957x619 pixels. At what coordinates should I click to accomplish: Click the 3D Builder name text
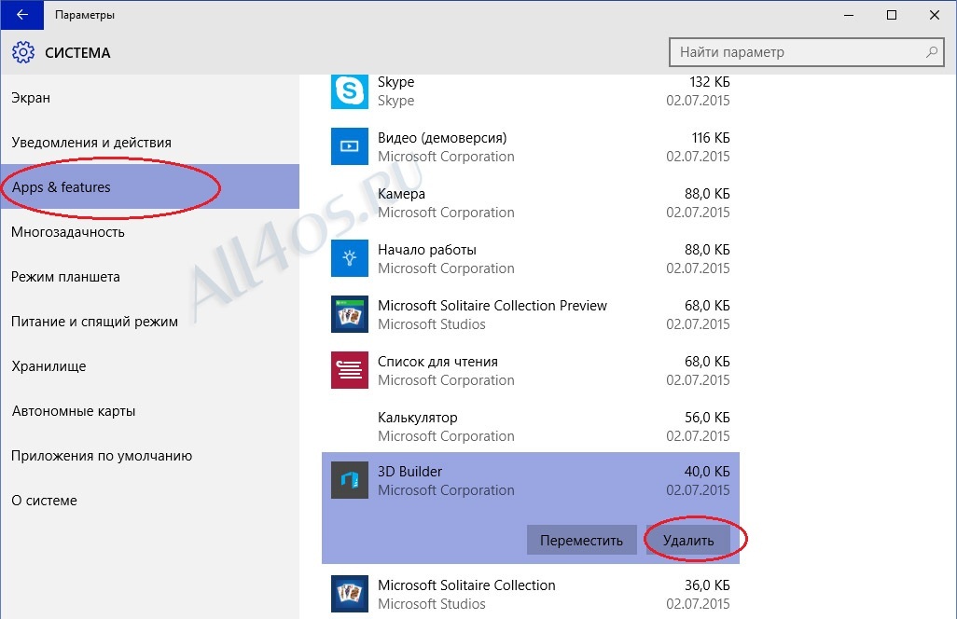point(409,472)
